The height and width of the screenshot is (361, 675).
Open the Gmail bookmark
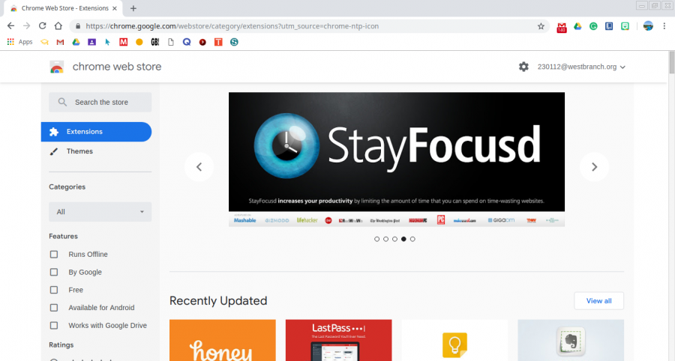point(60,42)
